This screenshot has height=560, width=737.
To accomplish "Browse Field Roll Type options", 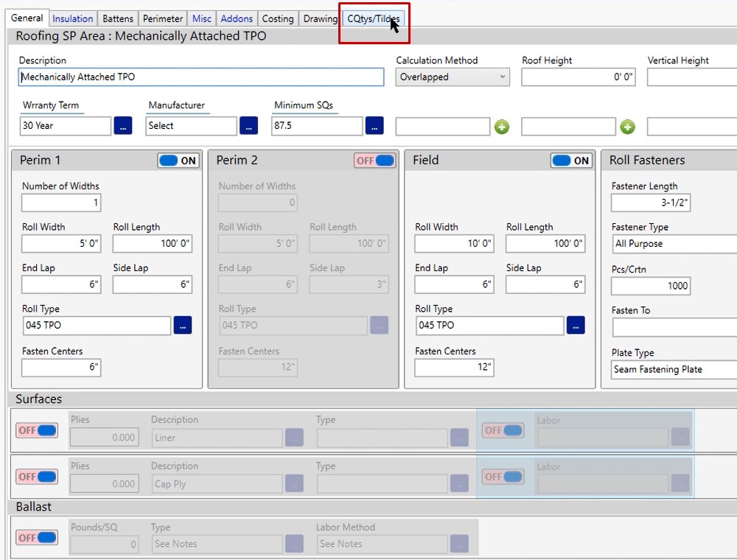I will pos(576,325).
